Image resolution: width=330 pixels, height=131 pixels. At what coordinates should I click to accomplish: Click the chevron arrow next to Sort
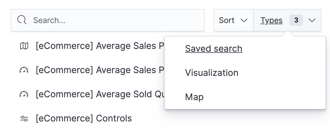[244, 20]
